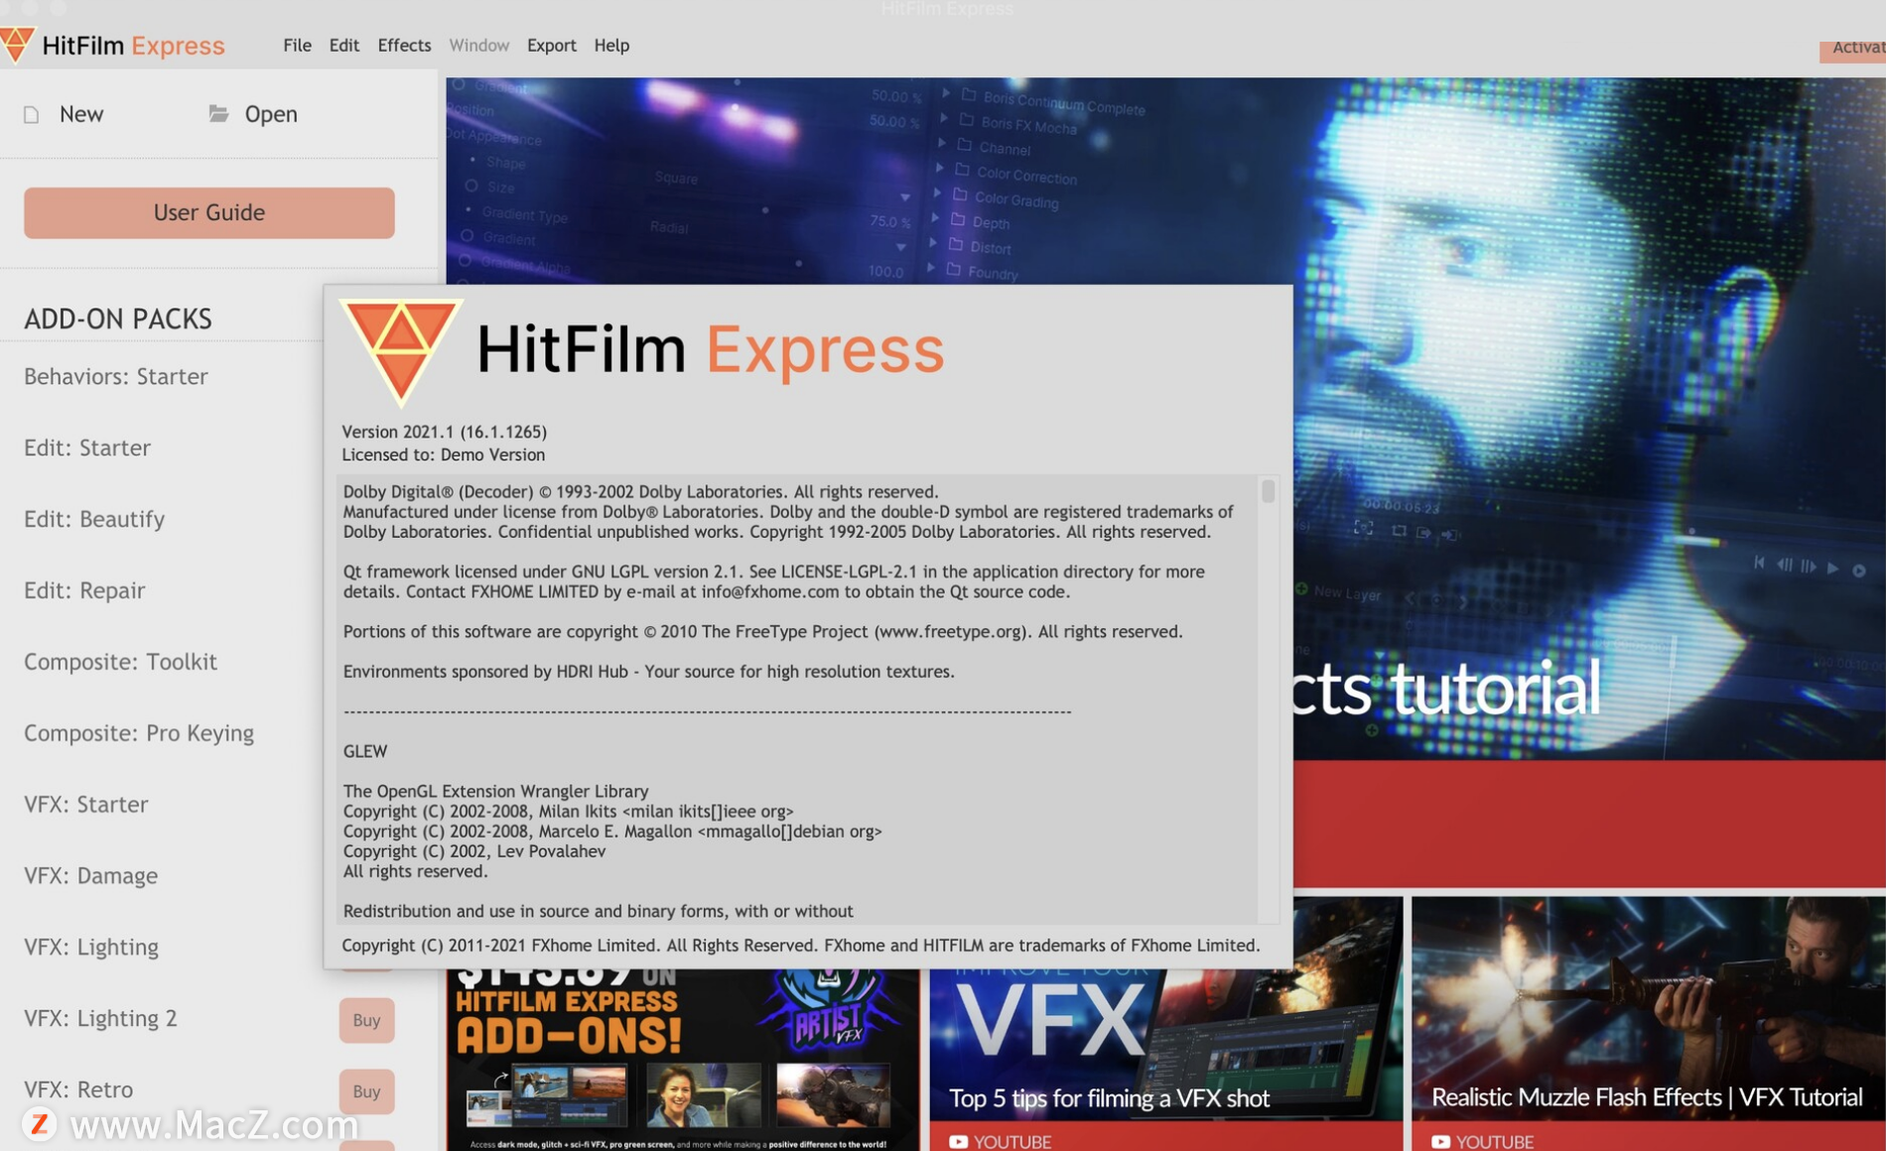Open the Effects menu
This screenshot has width=1886, height=1151.
pos(404,45)
